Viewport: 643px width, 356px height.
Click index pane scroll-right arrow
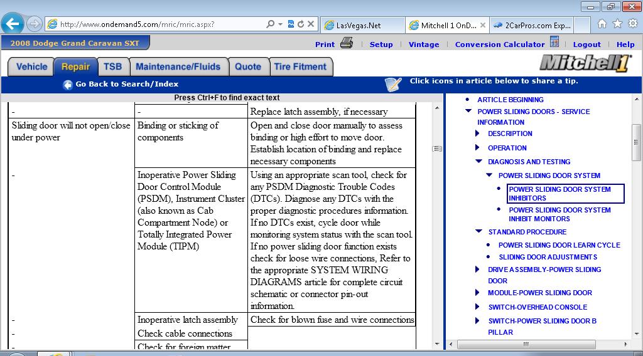point(625,344)
